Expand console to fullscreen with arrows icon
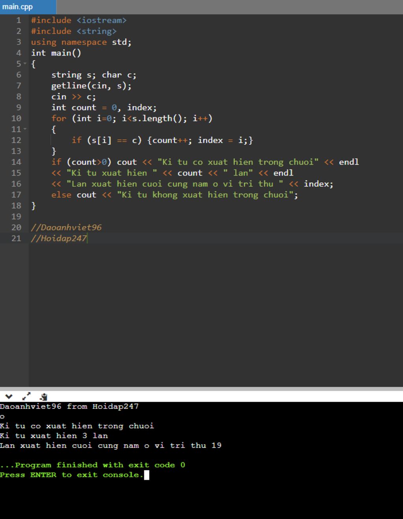The width and height of the screenshot is (403, 519). click(x=26, y=396)
